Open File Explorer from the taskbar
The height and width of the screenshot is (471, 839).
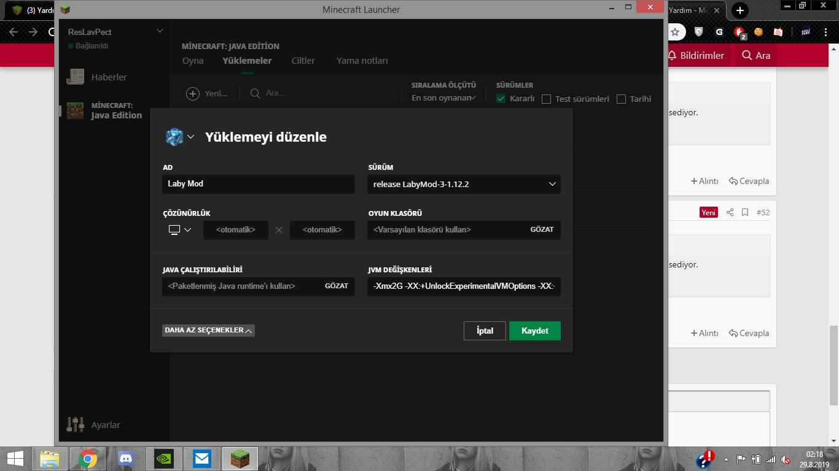click(x=50, y=458)
